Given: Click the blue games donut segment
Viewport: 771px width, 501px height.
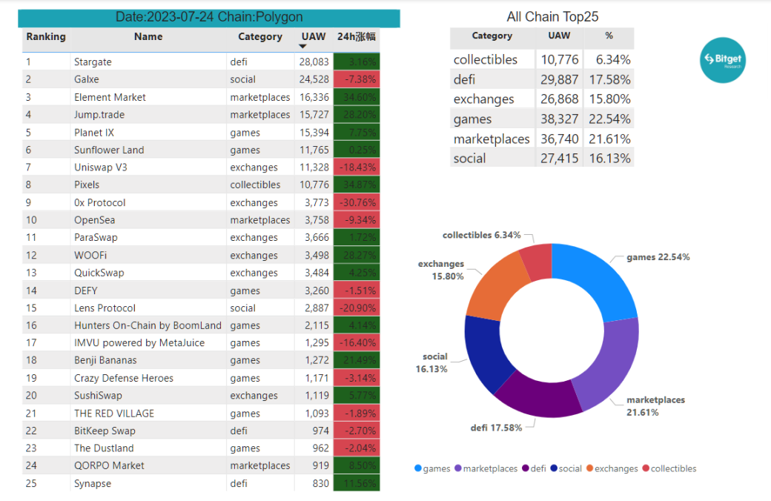Looking at the screenshot, I should pyautogui.click(x=600, y=278).
